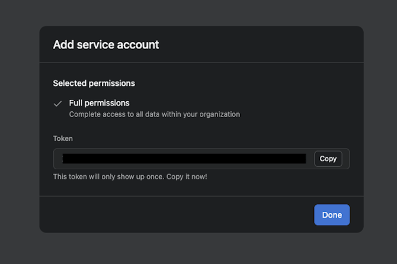Click the Token field label
The width and height of the screenshot is (397, 264).
coord(63,139)
